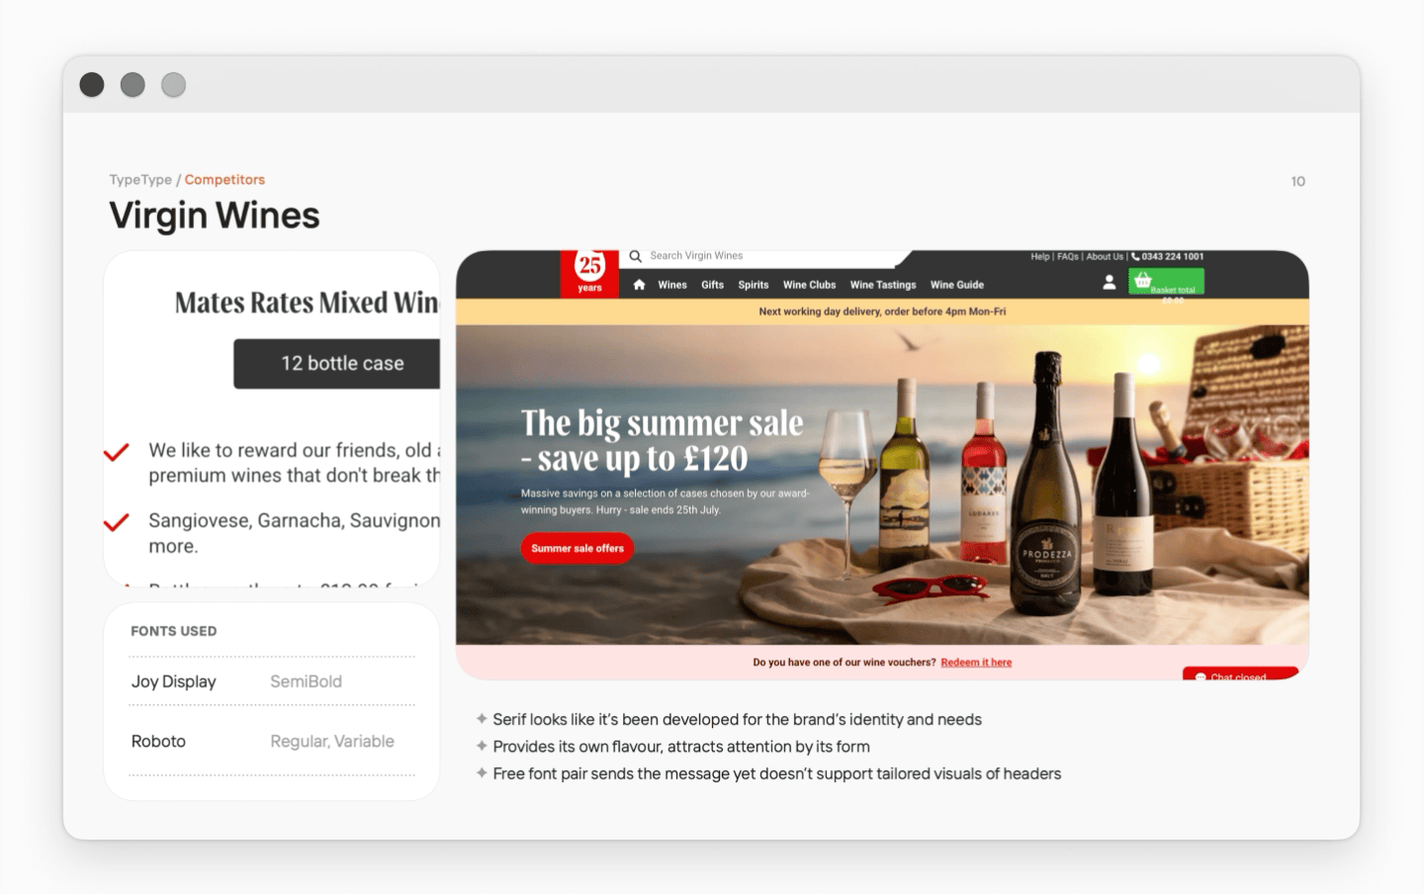
Task: Click 'Do you have one of our wine vouchers?'
Action: (x=845, y=663)
